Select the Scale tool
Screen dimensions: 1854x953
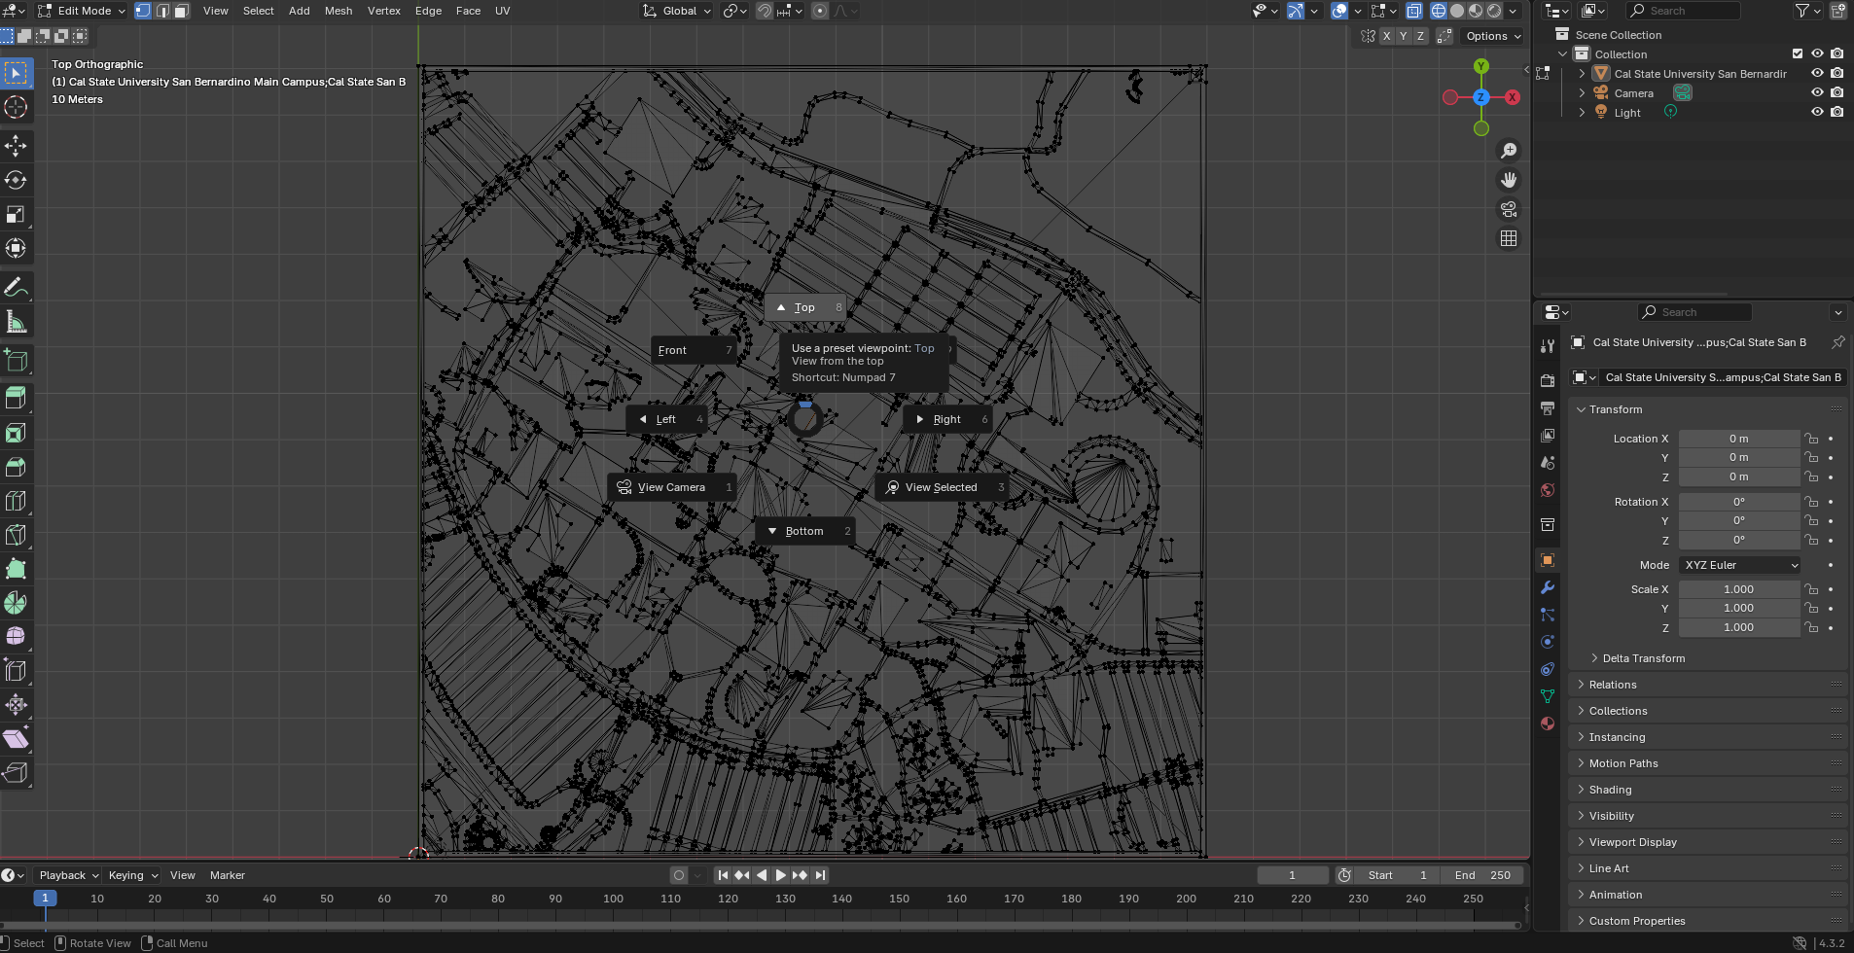(x=16, y=214)
